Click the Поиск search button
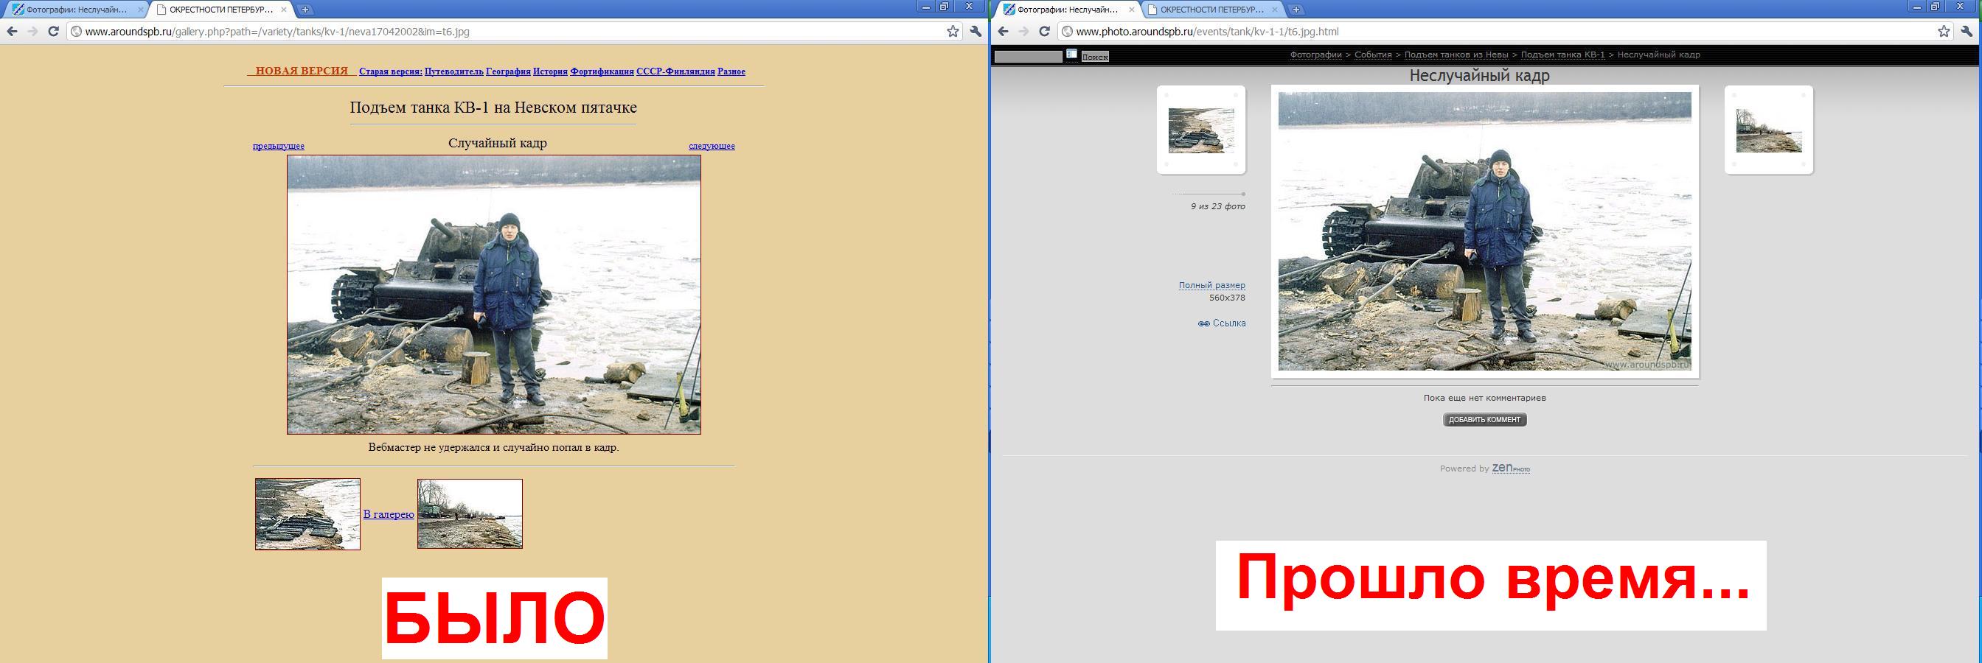The width and height of the screenshot is (1982, 663). [1095, 57]
